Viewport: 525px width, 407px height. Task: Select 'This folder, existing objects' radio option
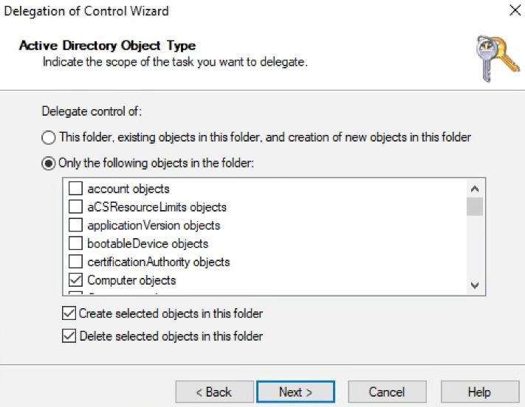point(49,137)
